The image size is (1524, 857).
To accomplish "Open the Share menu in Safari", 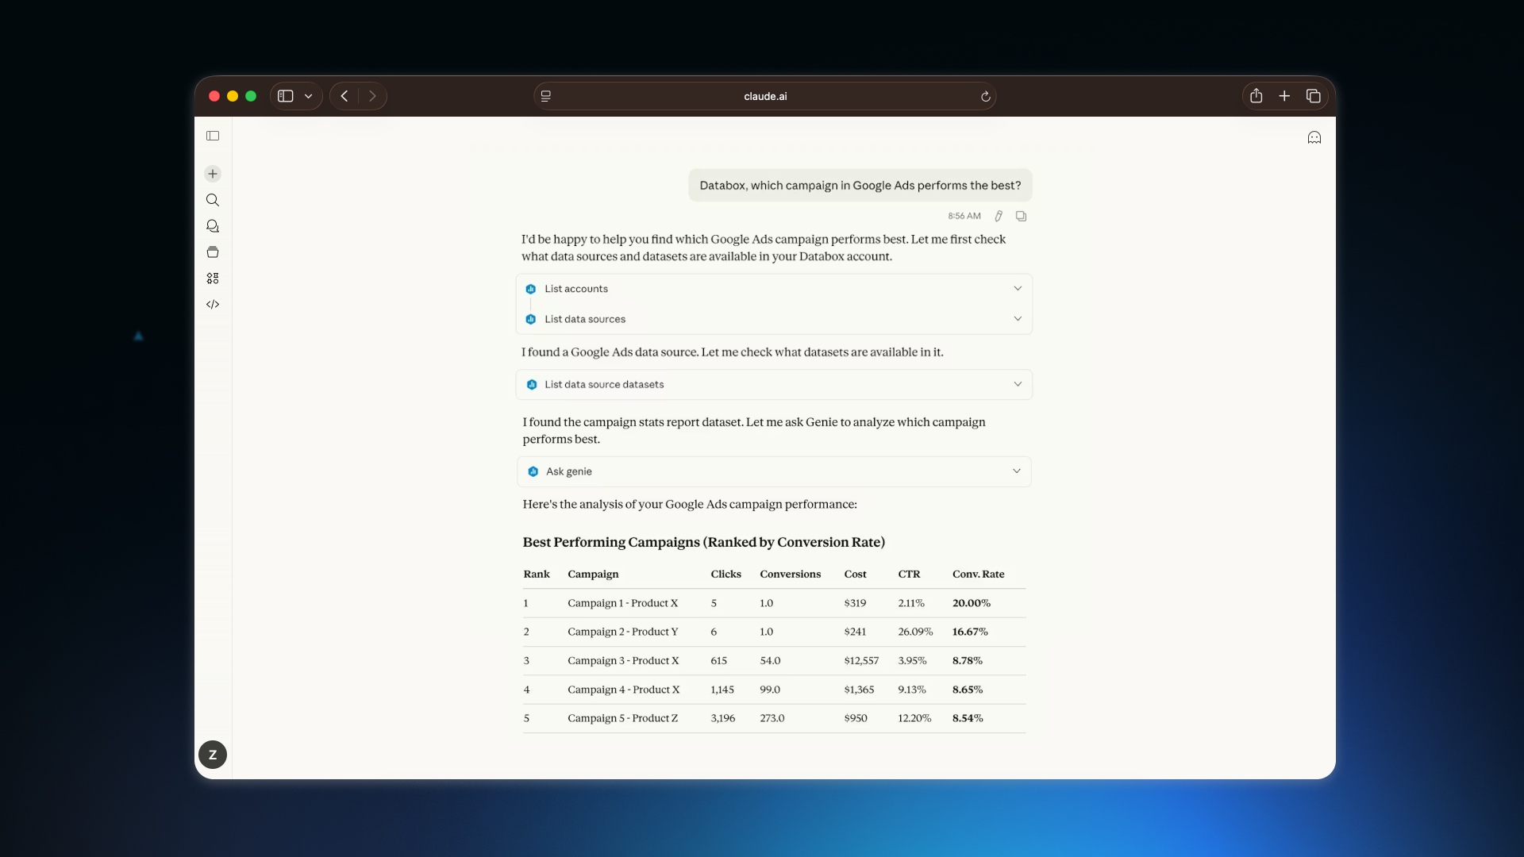I will click(1256, 96).
